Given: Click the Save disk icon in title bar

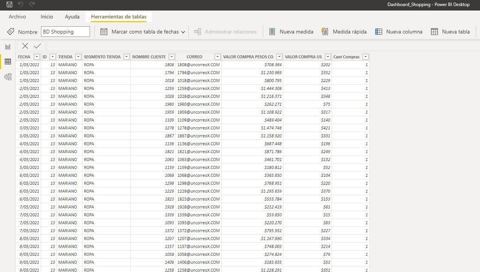Looking at the screenshot, I should pos(9,5).
